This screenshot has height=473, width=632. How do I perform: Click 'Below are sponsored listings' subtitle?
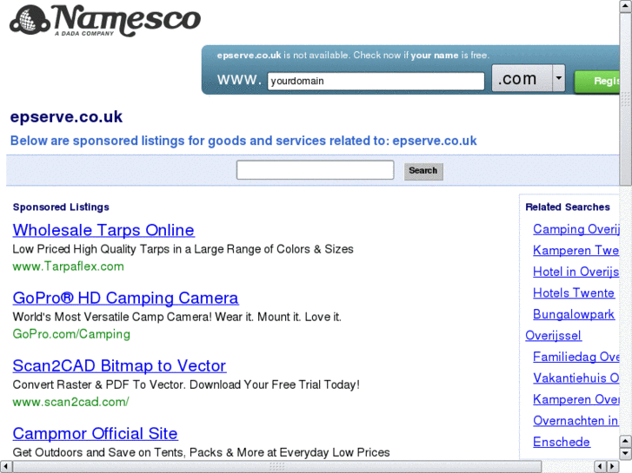(x=243, y=141)
